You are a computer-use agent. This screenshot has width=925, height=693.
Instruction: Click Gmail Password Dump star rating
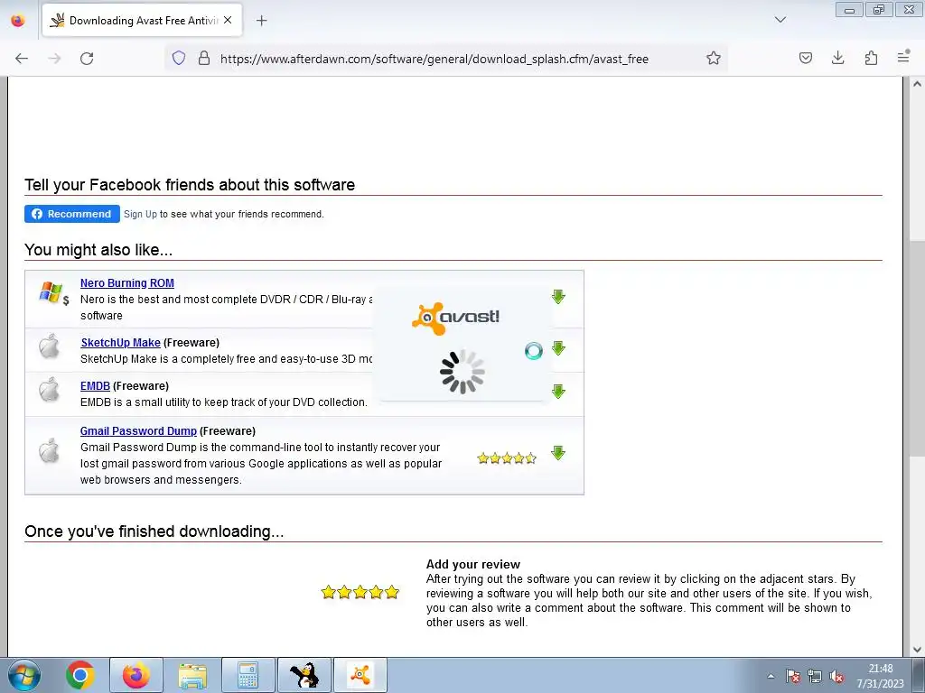tap(507, 457)
